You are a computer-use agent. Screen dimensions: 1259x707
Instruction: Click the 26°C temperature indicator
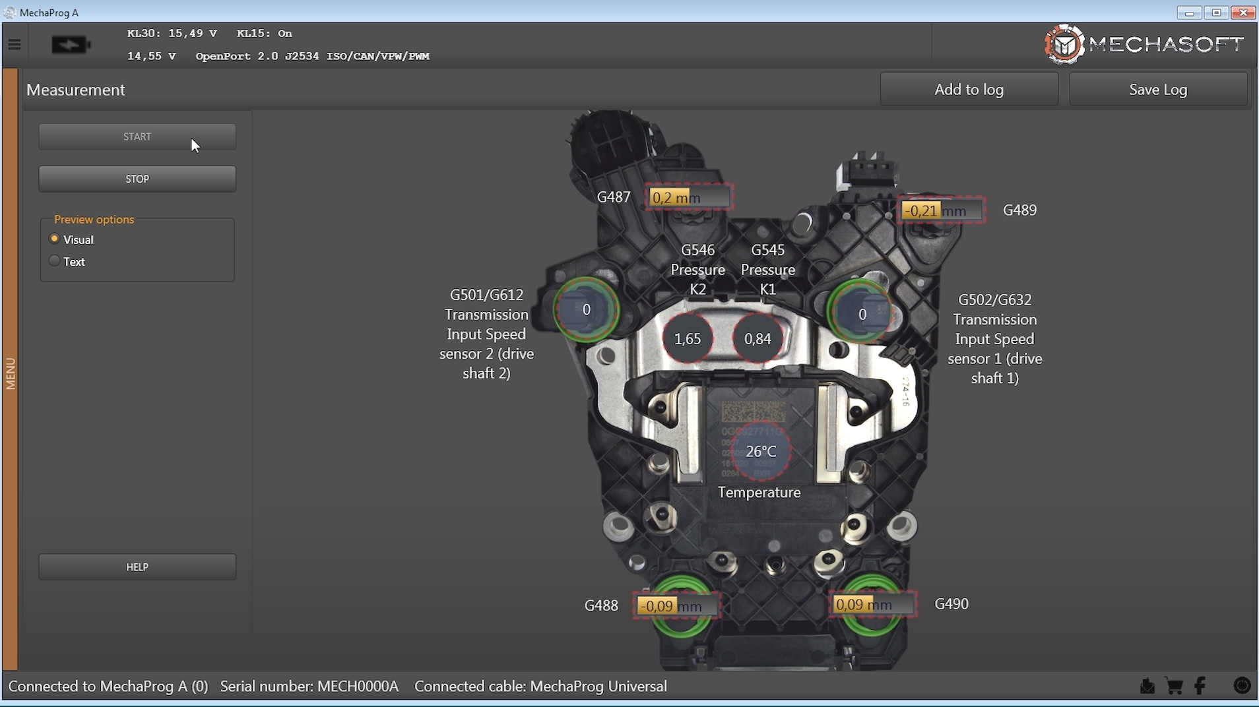click(x=761, y=452)
